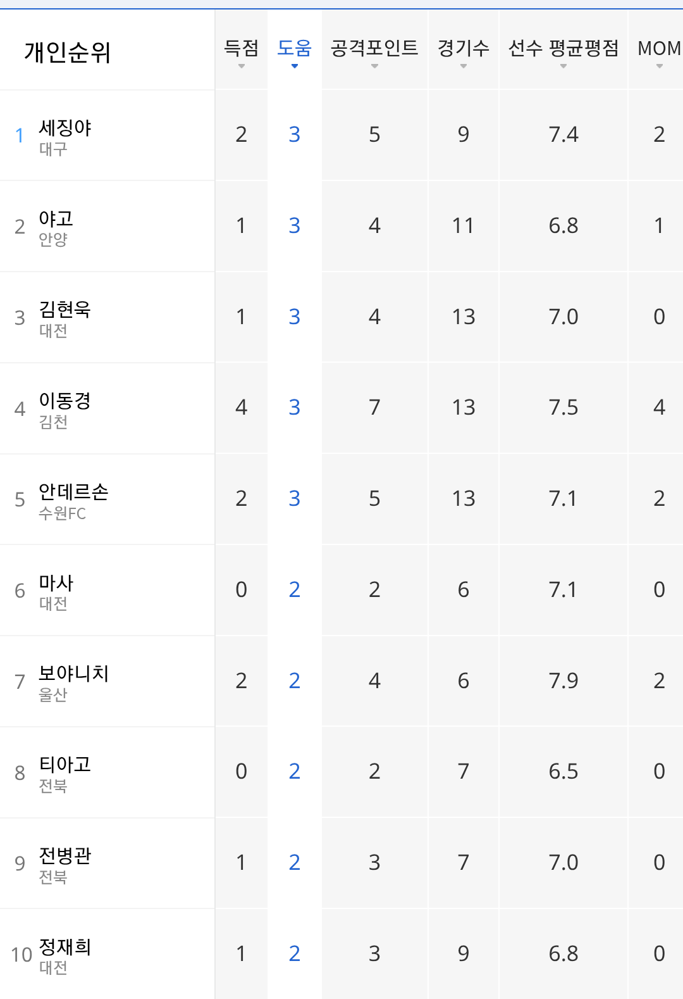Click the 개인순위 heading
The height and width of the screenshot is (999, 683).
tap(68, 52)
